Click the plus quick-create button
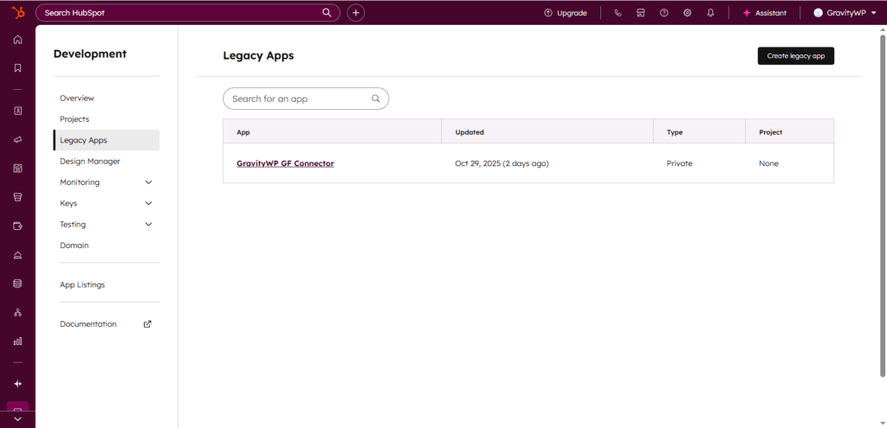Screen dimensions: 887x428 point(355,12)
